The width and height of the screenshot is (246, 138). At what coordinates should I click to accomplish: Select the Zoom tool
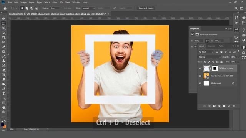tap(3, 112)
